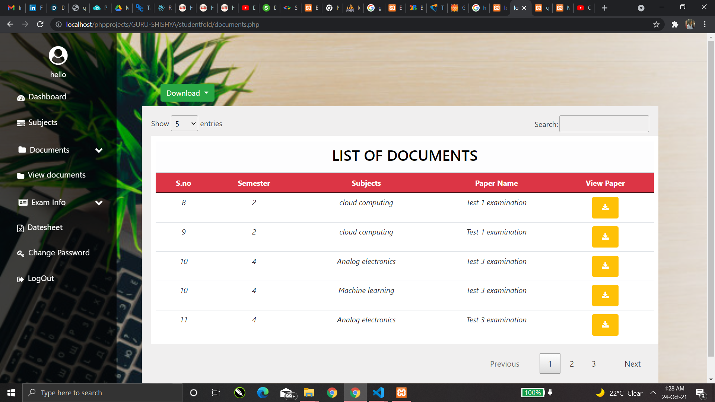Open the green Download dropdown button
Viewport: 715px width, 402px height.
pos(187,93)
